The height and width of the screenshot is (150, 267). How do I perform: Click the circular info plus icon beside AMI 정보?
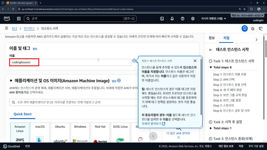tap(119, 81)
